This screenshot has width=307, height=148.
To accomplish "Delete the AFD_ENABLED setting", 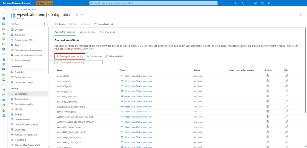I will 267,76.
